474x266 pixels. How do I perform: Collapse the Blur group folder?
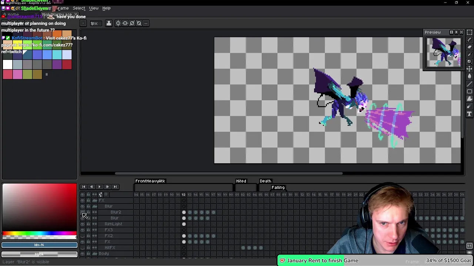pos(94,206)
